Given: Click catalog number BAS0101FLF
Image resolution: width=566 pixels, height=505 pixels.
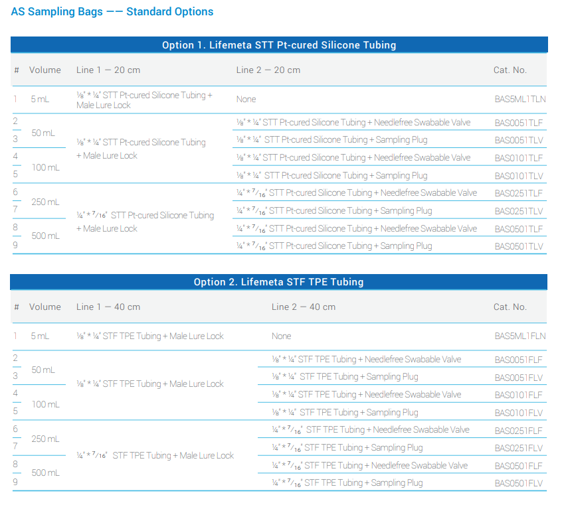Looking at the screenshot, I should [518, 395].
